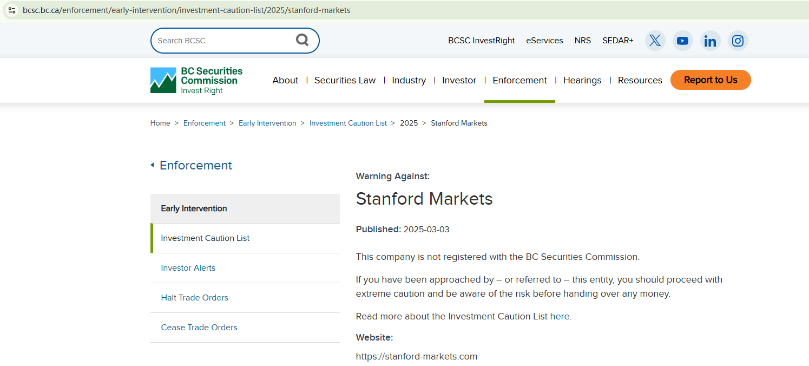Open the Hearings navigation menu
The image size is (809, 366).
582,80
